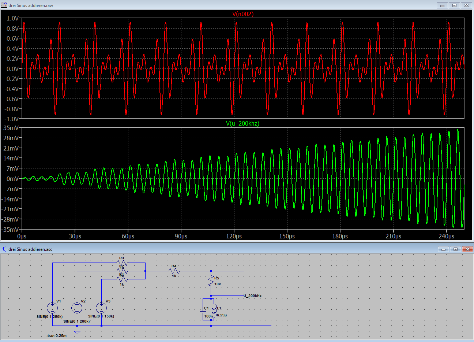The height and width of the screenshot is (342, 474).
Task: Click the 1k value under R4
Action: pyautogui.click(x=174, y=276)
